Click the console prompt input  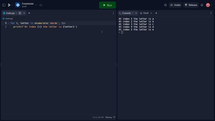122,32
